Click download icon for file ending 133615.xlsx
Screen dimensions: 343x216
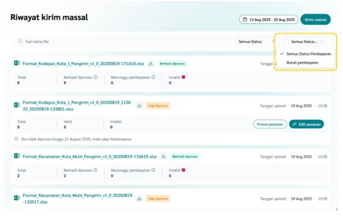click(164, 157)
